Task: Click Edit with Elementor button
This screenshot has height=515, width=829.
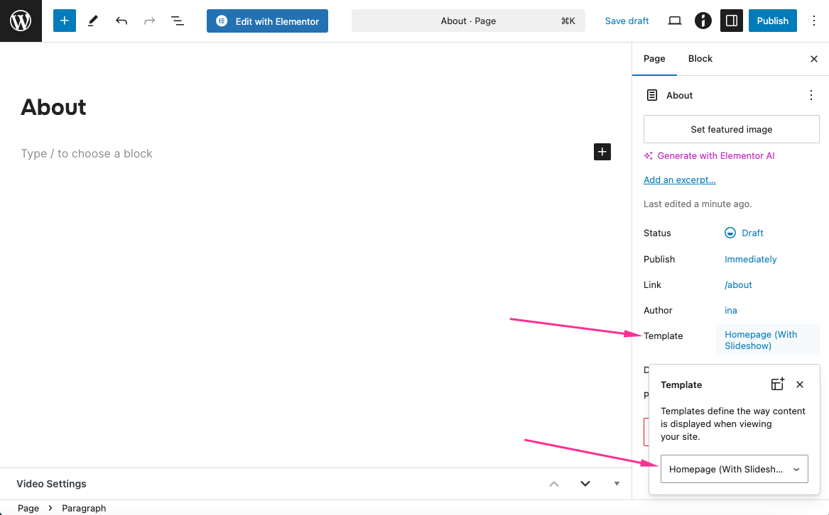Action: coord(267,21)
